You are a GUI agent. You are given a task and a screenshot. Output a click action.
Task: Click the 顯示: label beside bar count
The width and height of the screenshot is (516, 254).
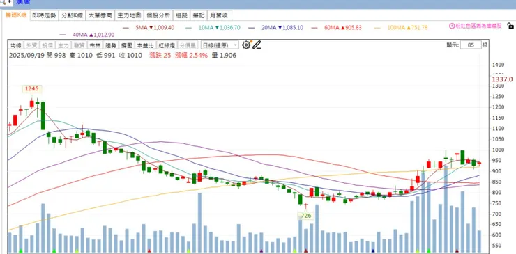pos(453,45)
